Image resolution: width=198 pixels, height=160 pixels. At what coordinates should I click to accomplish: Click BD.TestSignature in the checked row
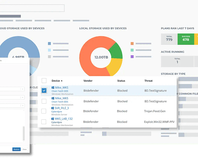[x=156, y=90]
